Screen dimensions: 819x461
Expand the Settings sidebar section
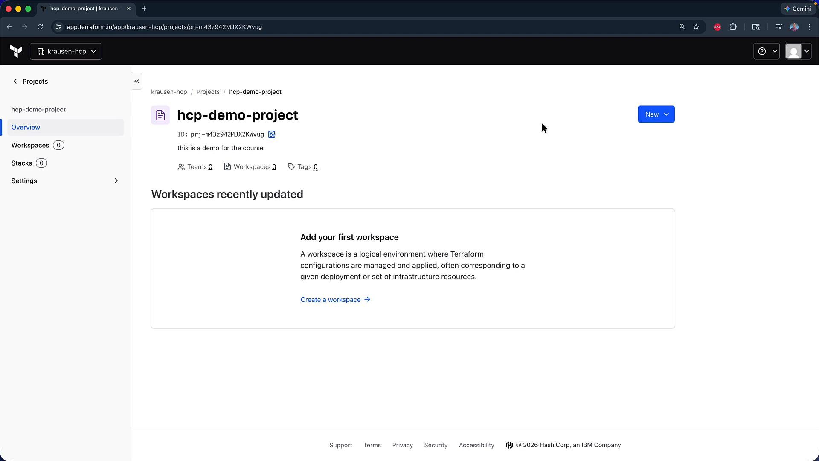[65, 181]
